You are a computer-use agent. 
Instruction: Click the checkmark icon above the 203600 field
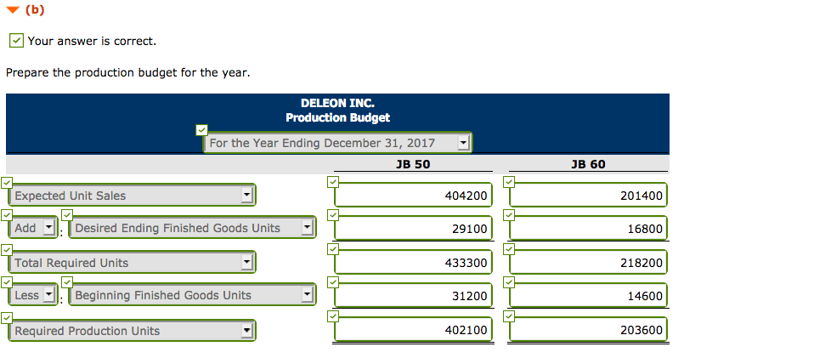point(509,316)
